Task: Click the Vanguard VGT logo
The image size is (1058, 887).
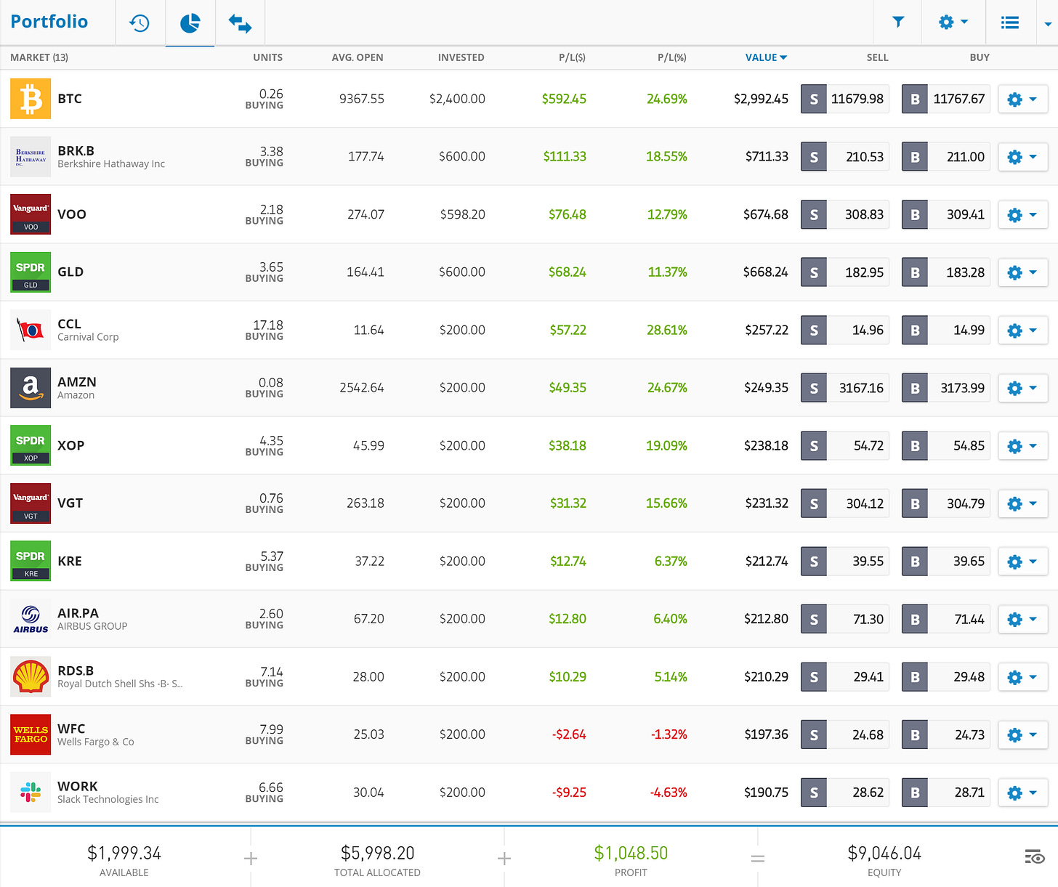Action: pos(31,503)
